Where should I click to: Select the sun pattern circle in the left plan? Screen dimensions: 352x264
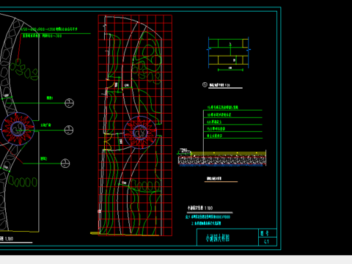click(x=18, y=128)
